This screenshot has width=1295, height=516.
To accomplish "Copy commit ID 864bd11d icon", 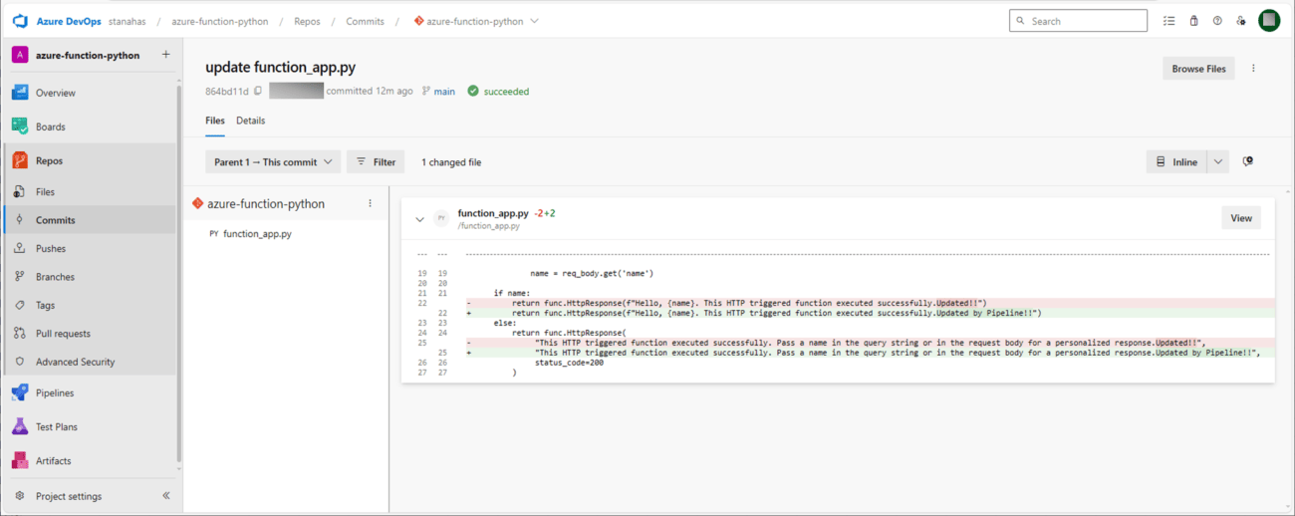I will [258, 91].
